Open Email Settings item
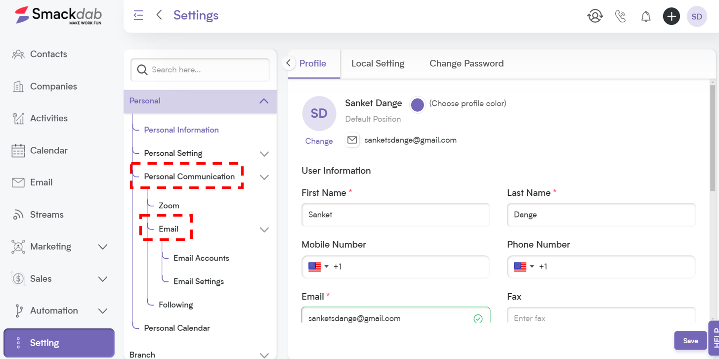The width and height of the screenshot is (719, 359). (x=199, y=281)
